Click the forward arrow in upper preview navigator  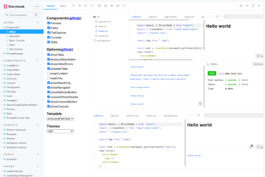tap(213, 17)
